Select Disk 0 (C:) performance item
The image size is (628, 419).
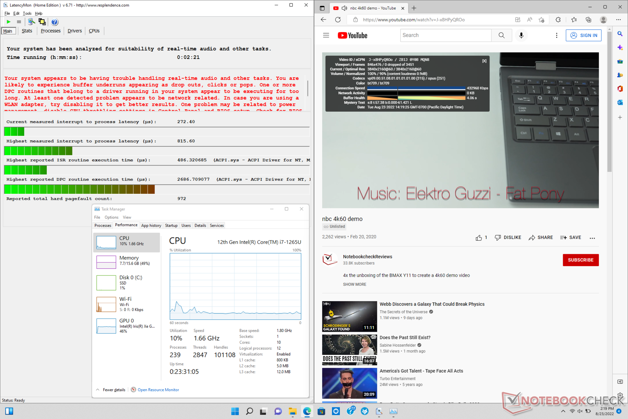coord(127,282)
